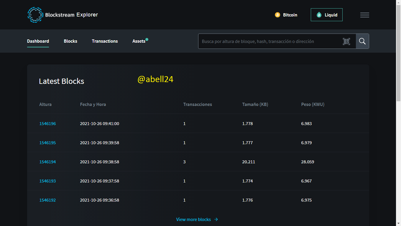Open block 1546193
401x226 pixels.
[47, 181]
